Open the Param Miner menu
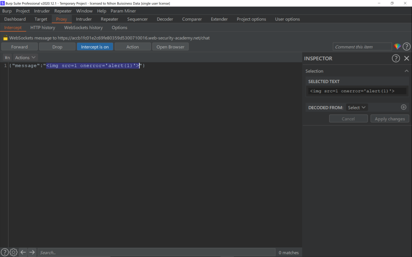The image size is (412, 257). pos(123,11)
